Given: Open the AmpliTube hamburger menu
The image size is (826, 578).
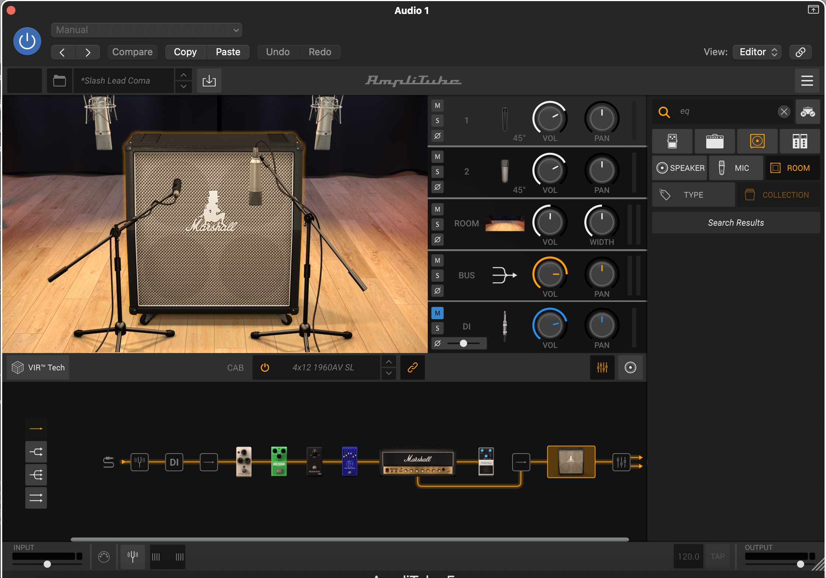Looking at the screenshot, I should [x=807, y=81].
